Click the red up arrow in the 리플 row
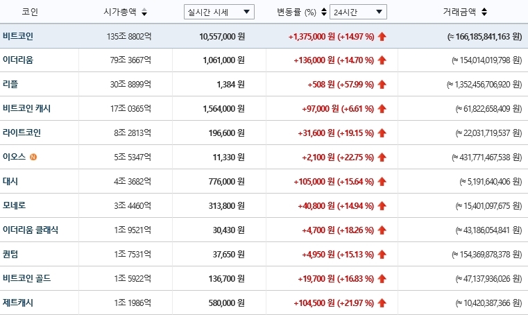Screen dimensions: 528x315 [382, 85]
